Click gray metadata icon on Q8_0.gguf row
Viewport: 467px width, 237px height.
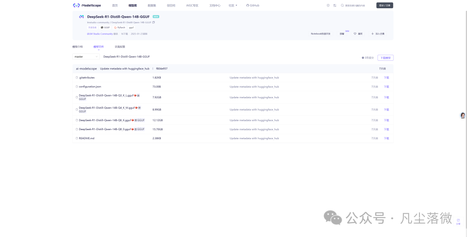pos(135,129)
